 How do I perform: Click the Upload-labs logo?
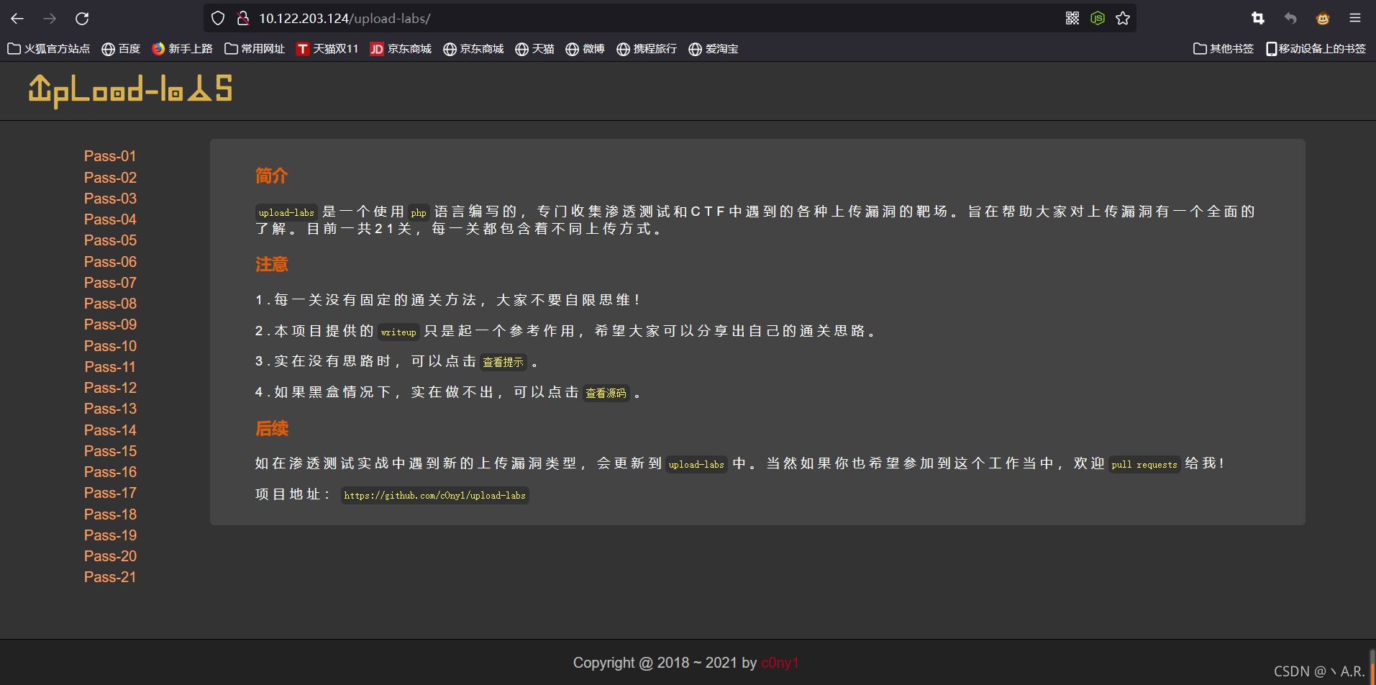click(130, 91)
